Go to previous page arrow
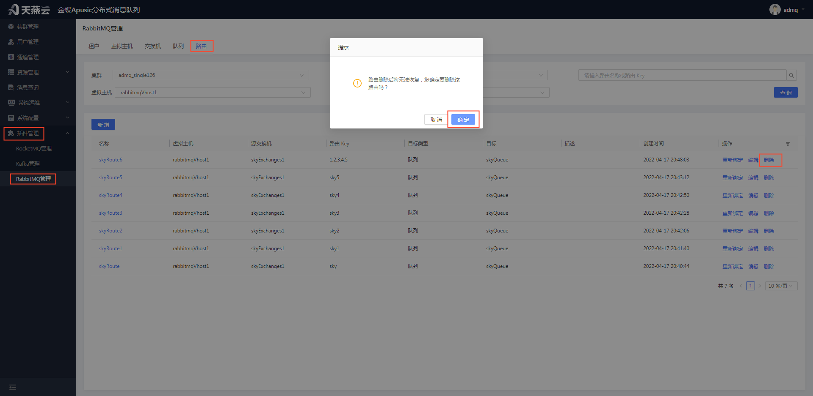813x396 pixels. point(741,286)
